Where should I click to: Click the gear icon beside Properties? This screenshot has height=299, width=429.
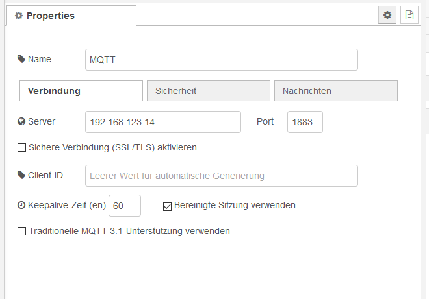coord(19,16)
